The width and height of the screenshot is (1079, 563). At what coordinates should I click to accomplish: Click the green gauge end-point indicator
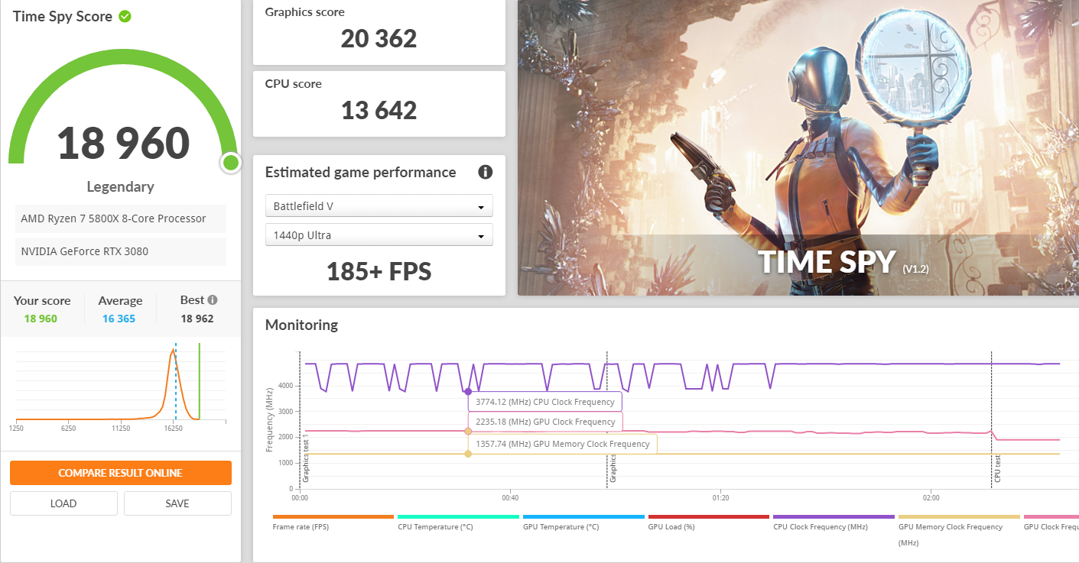(231, 162)
